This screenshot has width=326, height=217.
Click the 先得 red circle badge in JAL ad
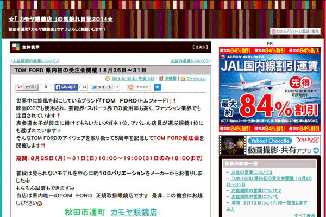pyautogui.click(x=301, y=82)
